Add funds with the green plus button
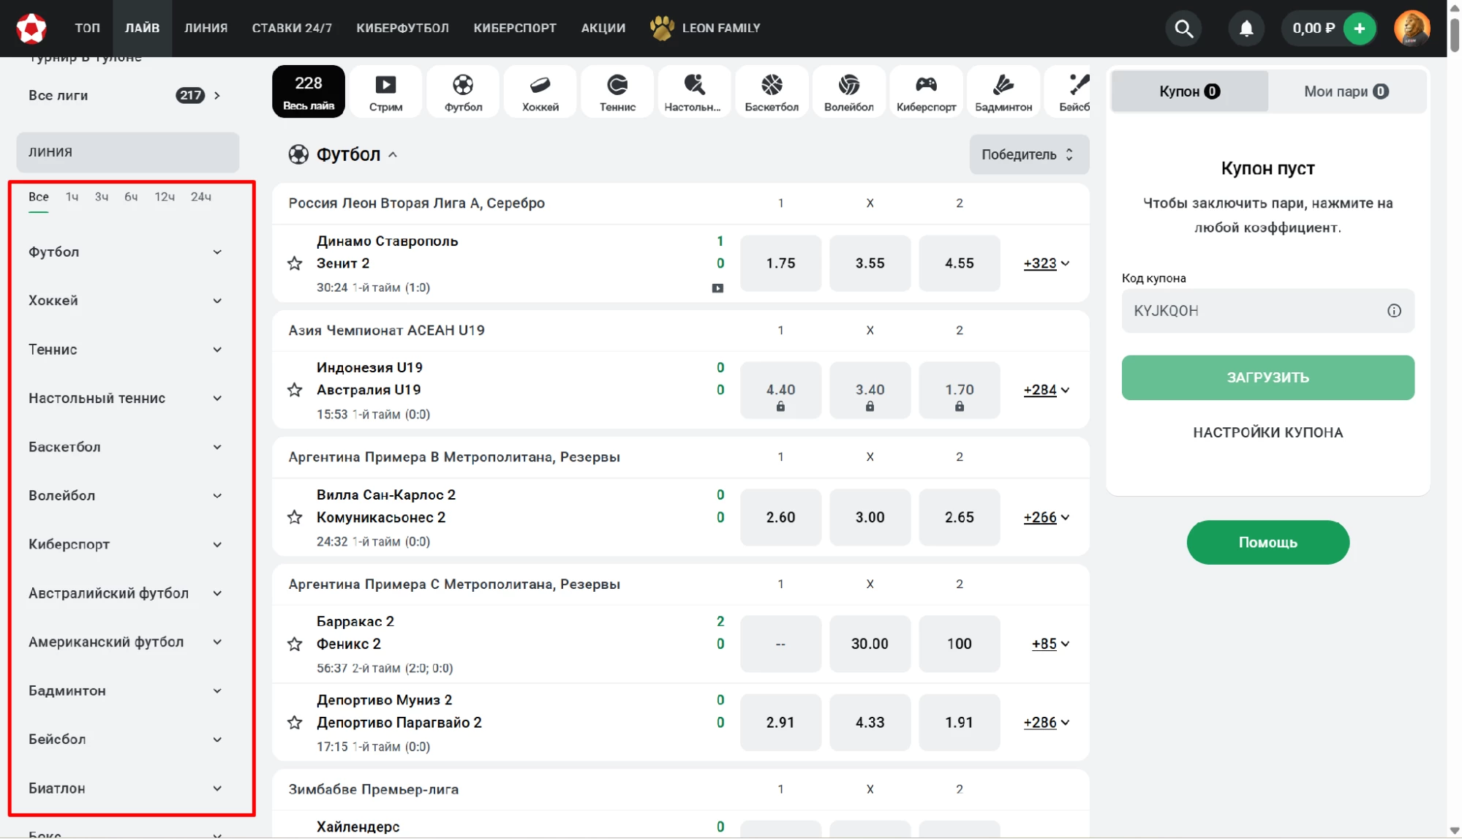Viewport: 1462px width, 839px height. pyautogui.click(x=1359, y=29)
